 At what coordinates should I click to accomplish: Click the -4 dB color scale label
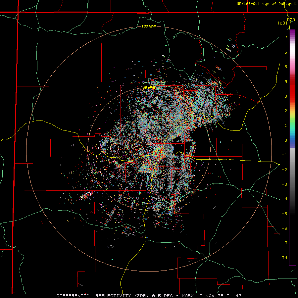click(x=284, y=199)
